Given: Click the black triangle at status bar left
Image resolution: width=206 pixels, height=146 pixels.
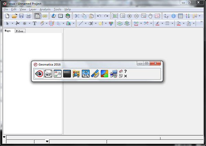Looking at the screenshot, I should tap(4, 137).
